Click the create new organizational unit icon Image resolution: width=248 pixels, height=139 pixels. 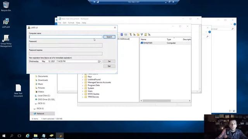point(138,34)
